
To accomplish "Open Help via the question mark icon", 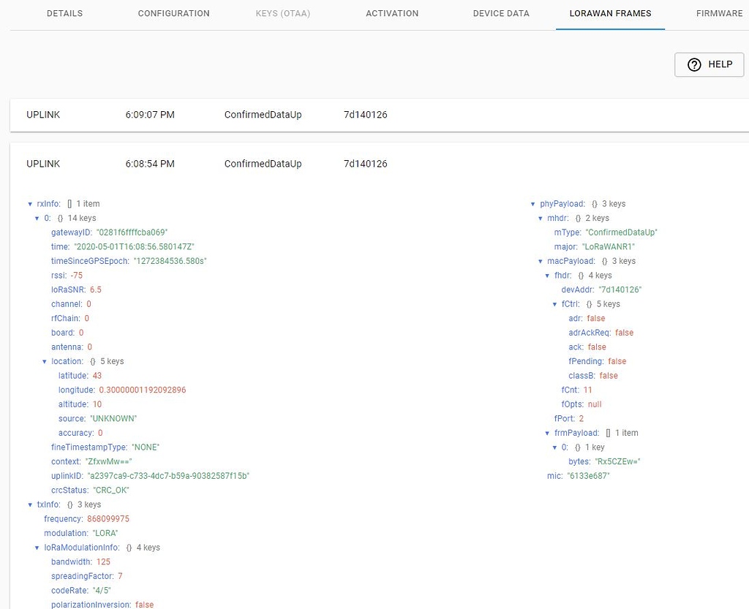I will point(694,64).
